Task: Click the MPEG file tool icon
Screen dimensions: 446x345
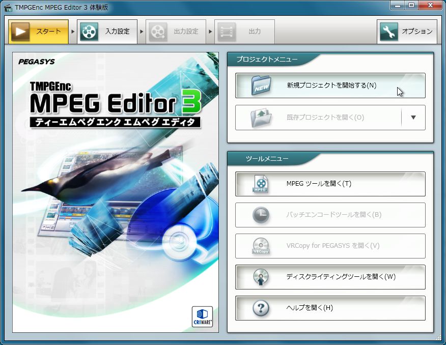Action: click(261, 184)
